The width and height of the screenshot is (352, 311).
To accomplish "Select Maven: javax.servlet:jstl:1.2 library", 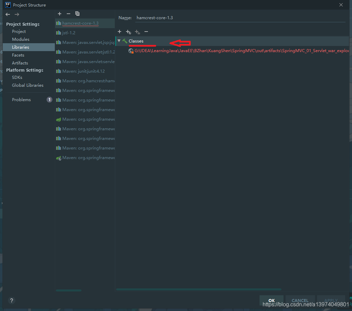I will (x=85, y=52).
